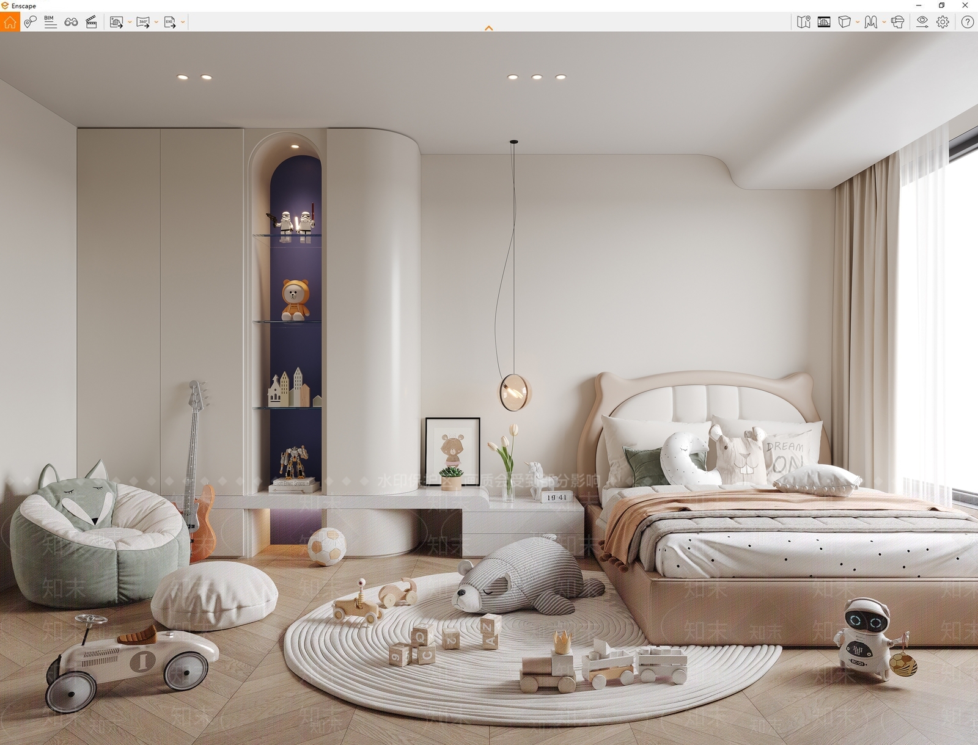Select the projection mode cube icon
The image size is (978, 745).
pyautogui.click(x=844, y=22)
